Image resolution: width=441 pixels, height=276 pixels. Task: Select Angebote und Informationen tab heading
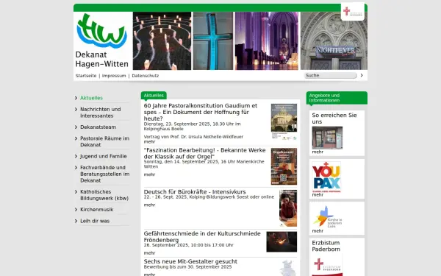pos(337,98)
